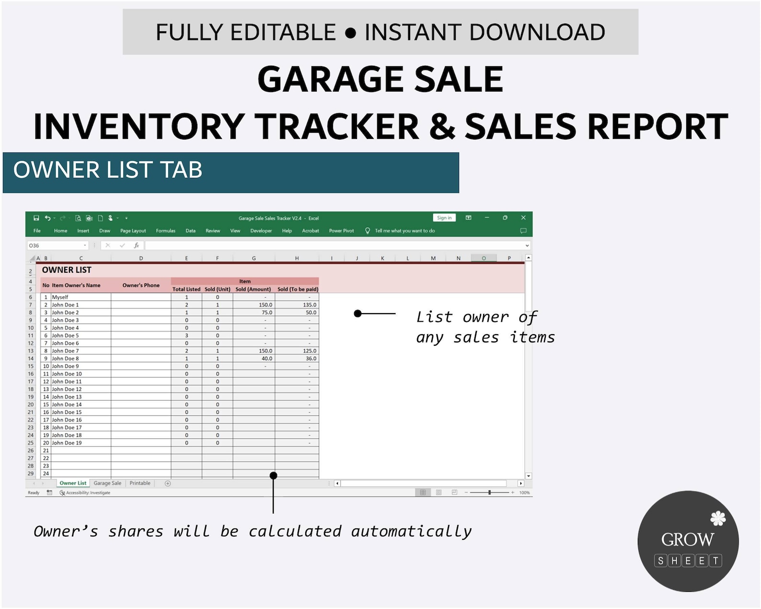Open the Undo history dropdown arrow

click(54, 218)
